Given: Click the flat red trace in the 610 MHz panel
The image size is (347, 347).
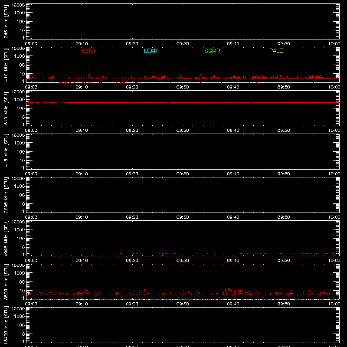Looking at the screenshot, I should tap(183, 102).
